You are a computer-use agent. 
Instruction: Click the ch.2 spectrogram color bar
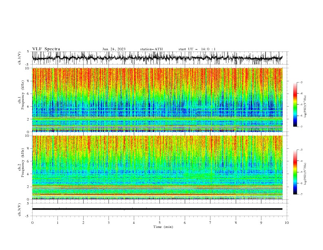click(x=295, y=172)
